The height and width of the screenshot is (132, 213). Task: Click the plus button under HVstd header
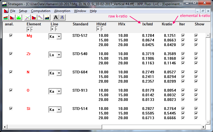tap(98, 29)
